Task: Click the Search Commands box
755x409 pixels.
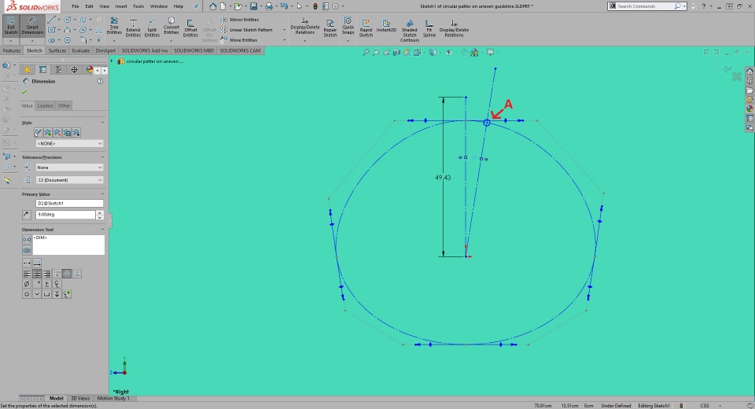Action: coord(646,6)
